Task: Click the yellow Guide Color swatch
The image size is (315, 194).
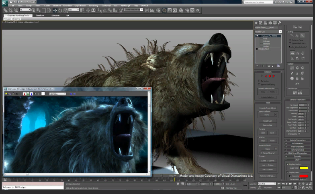Action: pyautogui.click(x=304, y=168)
